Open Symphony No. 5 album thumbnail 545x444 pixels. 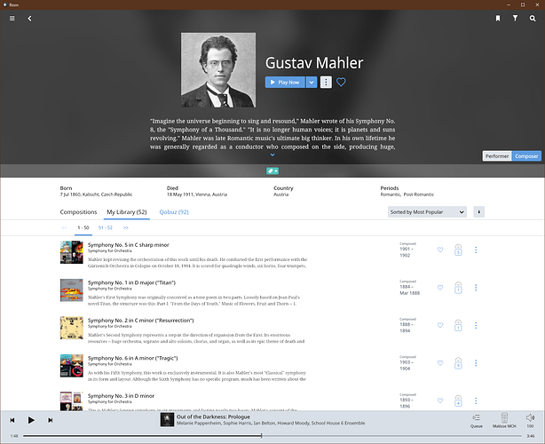[72, 252]
